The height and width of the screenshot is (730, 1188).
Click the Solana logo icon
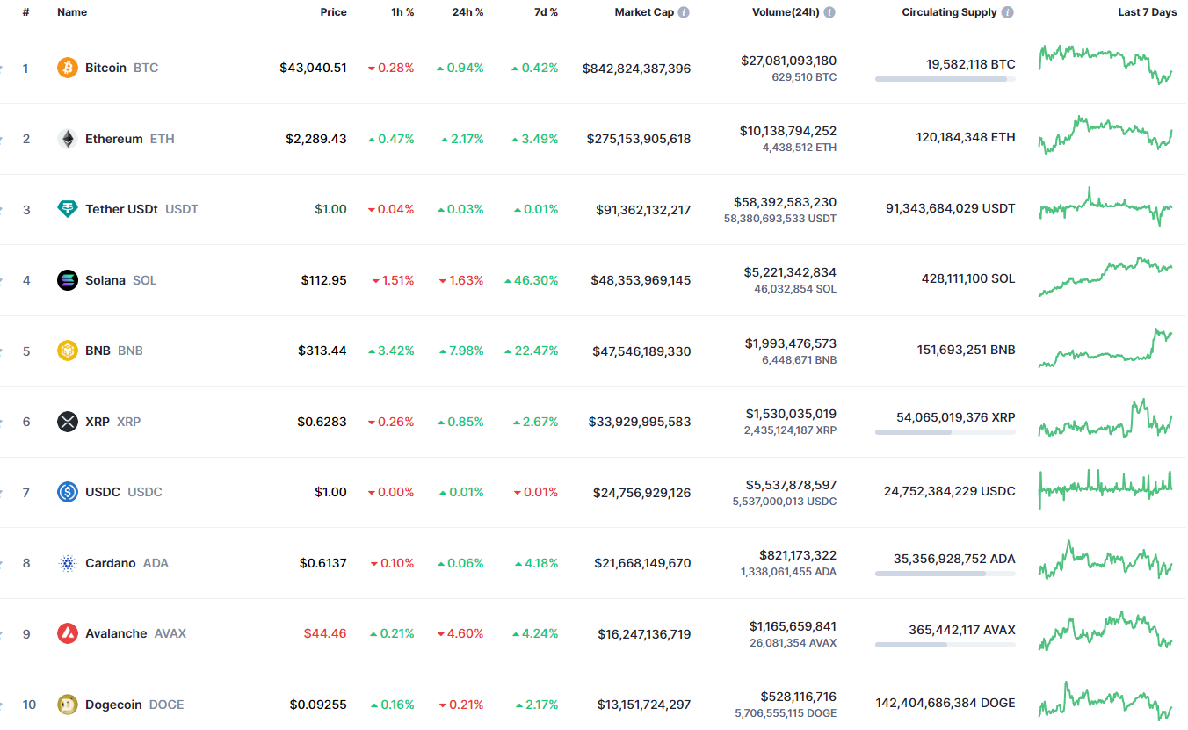pos(68,280)
